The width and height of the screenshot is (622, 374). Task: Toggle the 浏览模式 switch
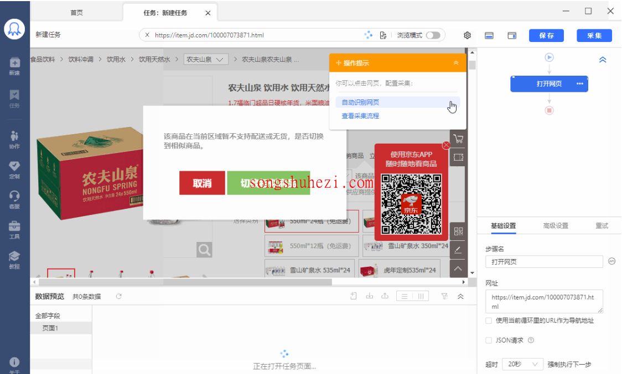click(433, 35)
